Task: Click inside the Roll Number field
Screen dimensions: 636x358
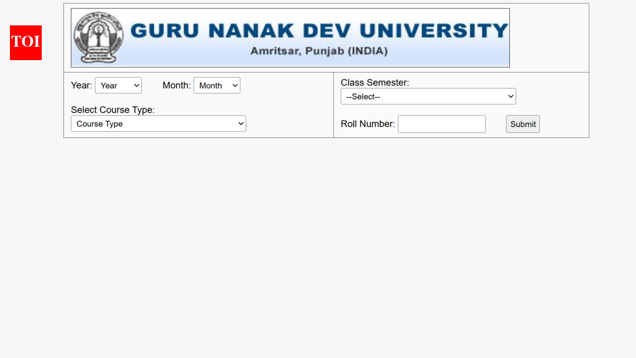Action: (441, 124)
